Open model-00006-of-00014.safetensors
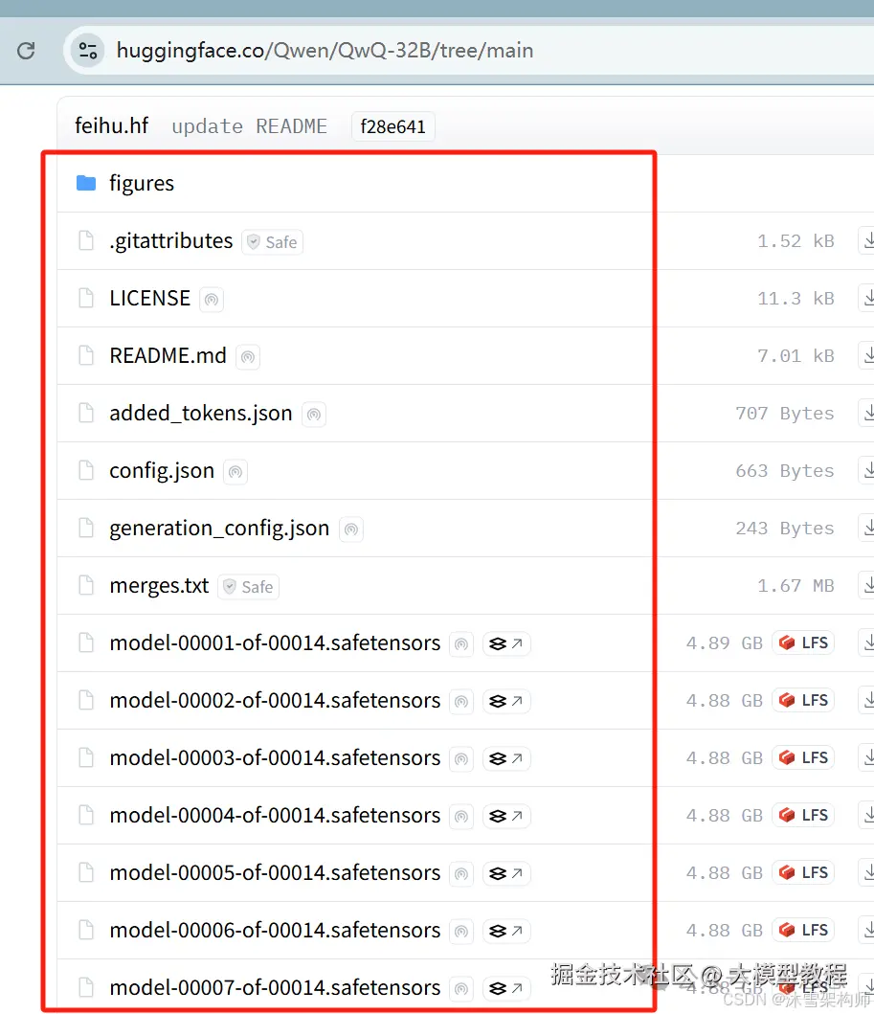The width and height of the screenshot is (874, 1014). 275,931
